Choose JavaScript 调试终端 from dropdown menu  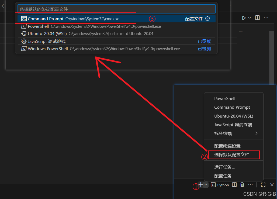pos(234,125)
